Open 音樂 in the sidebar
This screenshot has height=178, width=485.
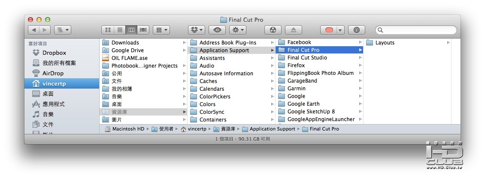(62, 114)
